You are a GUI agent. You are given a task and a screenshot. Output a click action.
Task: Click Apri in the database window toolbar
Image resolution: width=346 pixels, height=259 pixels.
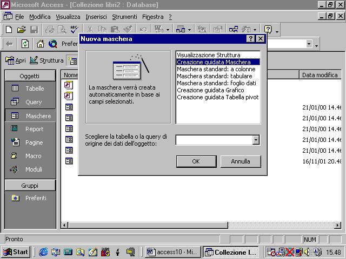(x=15, y=60)
